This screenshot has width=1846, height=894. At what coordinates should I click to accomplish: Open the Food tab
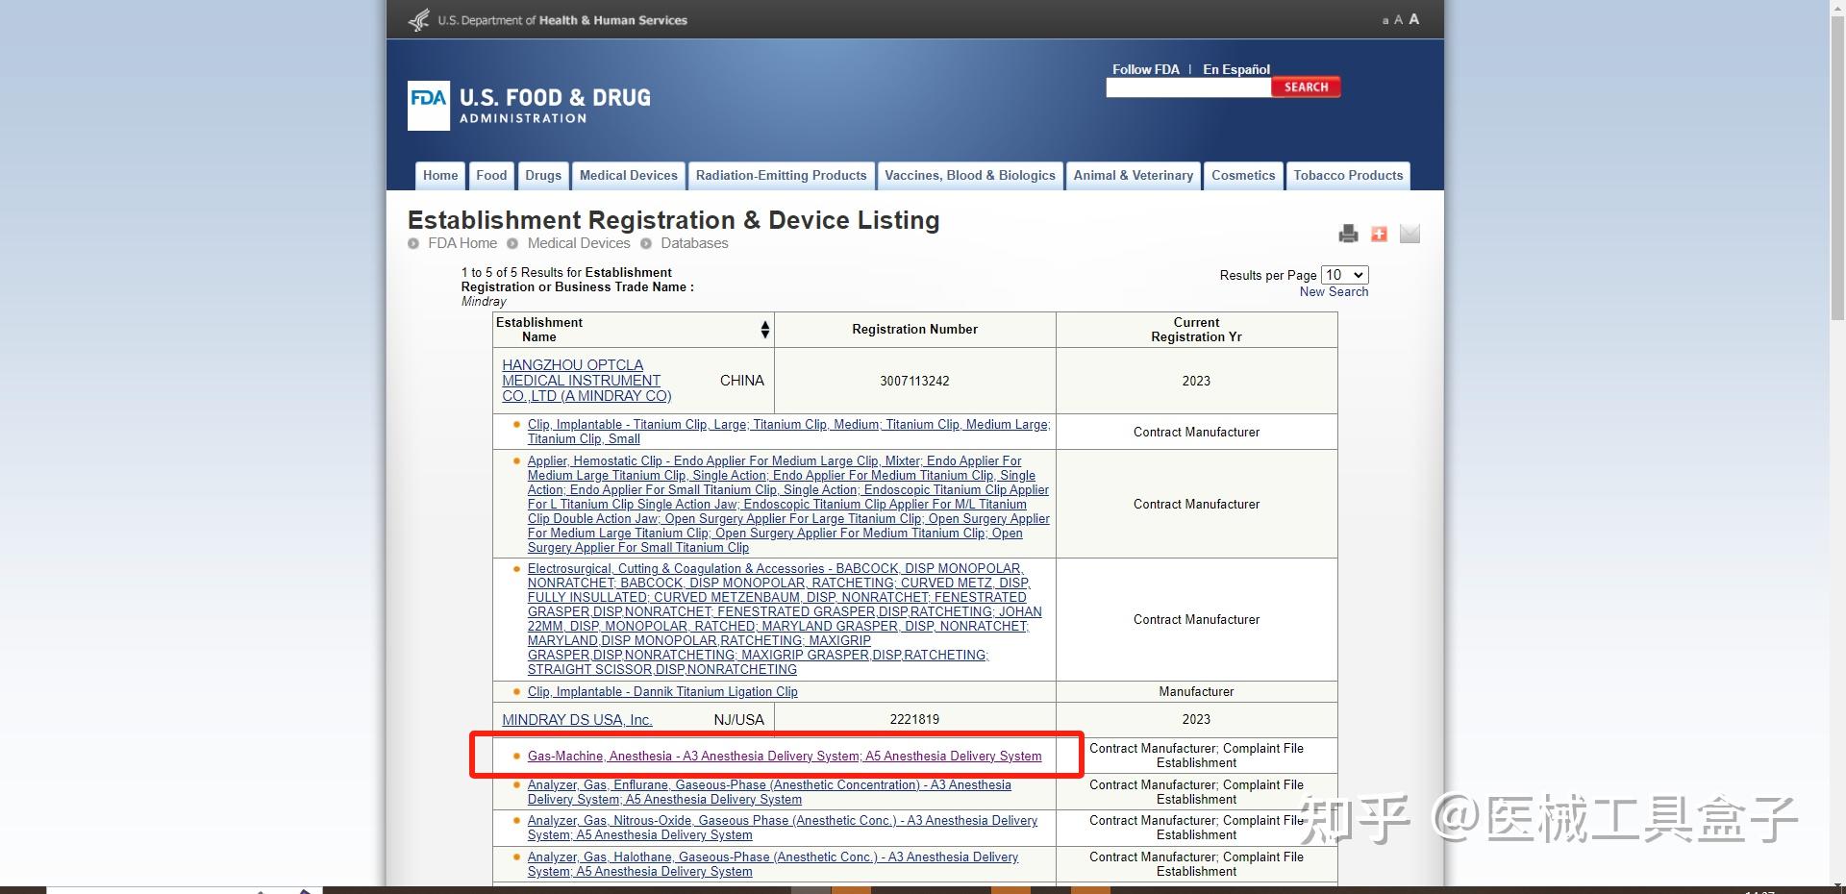click(491, 176)
